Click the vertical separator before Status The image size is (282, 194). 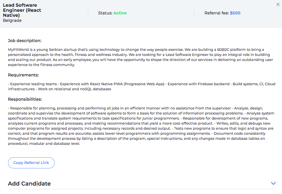(x=88, y=13)
